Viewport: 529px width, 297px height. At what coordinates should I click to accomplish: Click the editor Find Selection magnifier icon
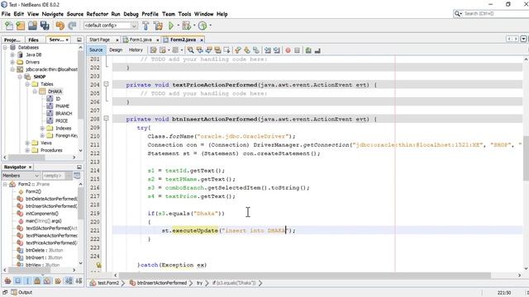(x=191, y=50)
